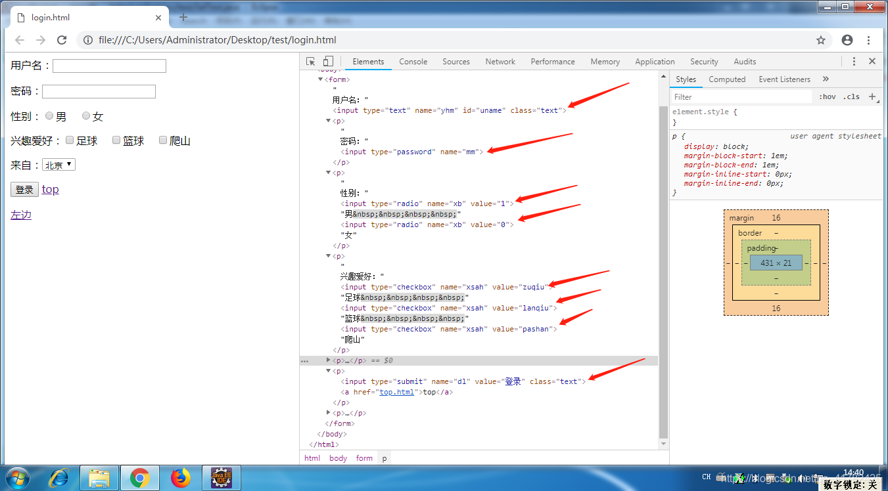Select html in the breadcrumb bar
Viewport: 888px width, 491px height.
coord(312,458)
